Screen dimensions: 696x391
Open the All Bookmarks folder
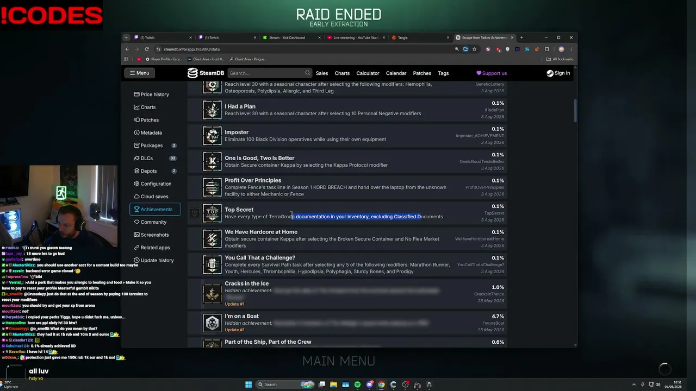(x=560, y=59)
